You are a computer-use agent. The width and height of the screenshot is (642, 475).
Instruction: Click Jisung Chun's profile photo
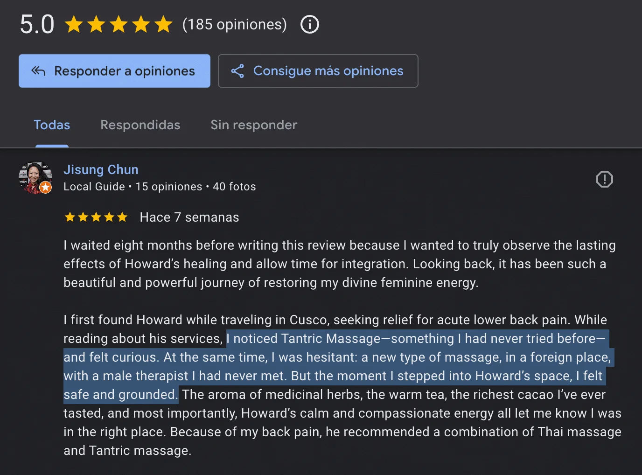(34, 176)
